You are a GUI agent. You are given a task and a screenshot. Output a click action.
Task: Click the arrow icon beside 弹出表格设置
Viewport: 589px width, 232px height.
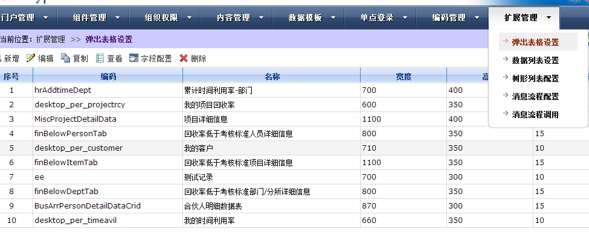click(x=505, y=41)
